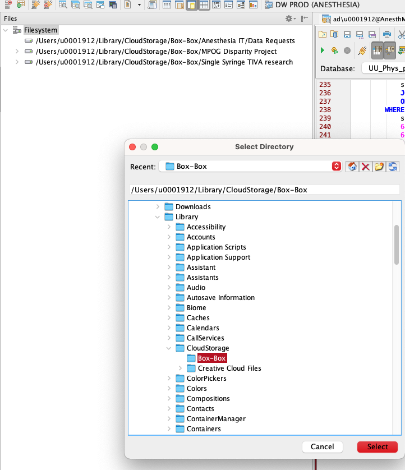Click the new folder icon in dialog

click(379, 167)
